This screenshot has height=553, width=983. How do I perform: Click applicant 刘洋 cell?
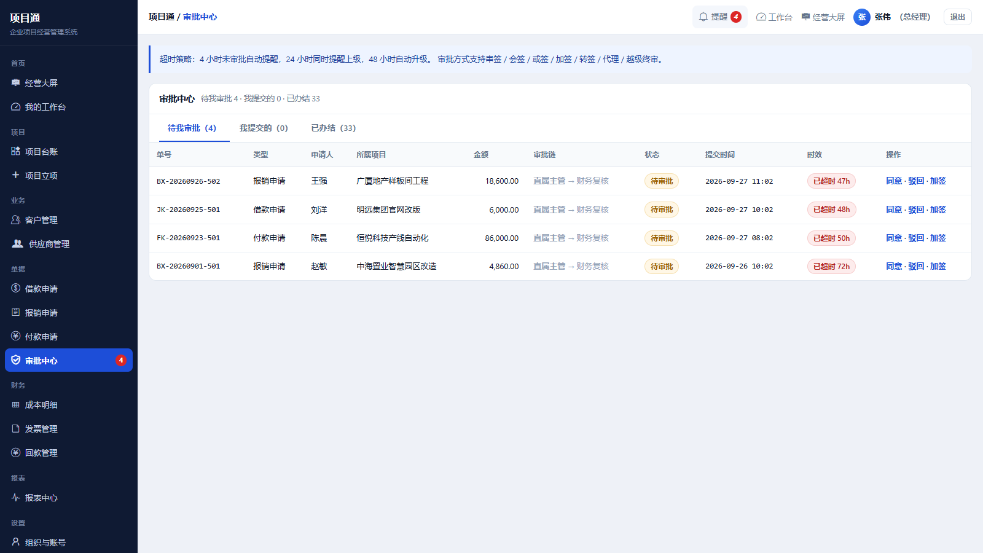pyautogui.click(x=319, y=210)
